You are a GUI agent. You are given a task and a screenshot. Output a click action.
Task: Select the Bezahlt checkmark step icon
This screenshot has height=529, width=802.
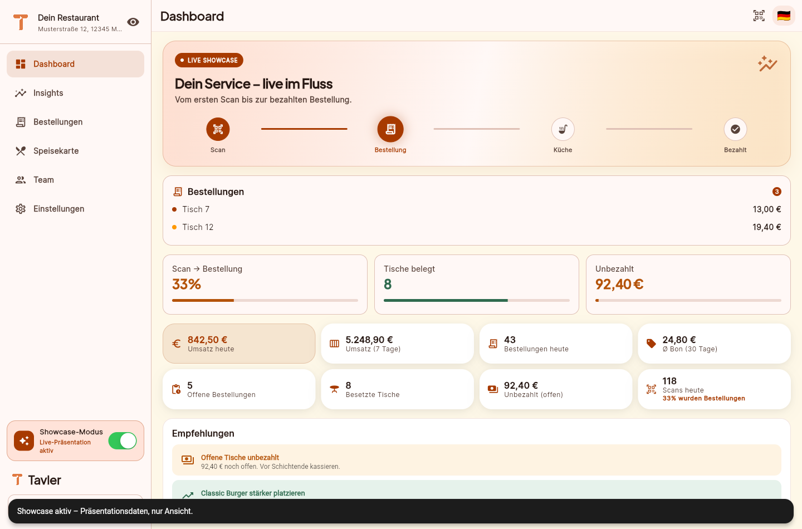(735, 129)
